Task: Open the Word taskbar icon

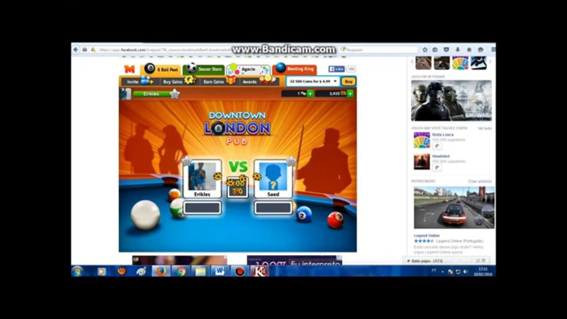Action: tap(220, 271)
